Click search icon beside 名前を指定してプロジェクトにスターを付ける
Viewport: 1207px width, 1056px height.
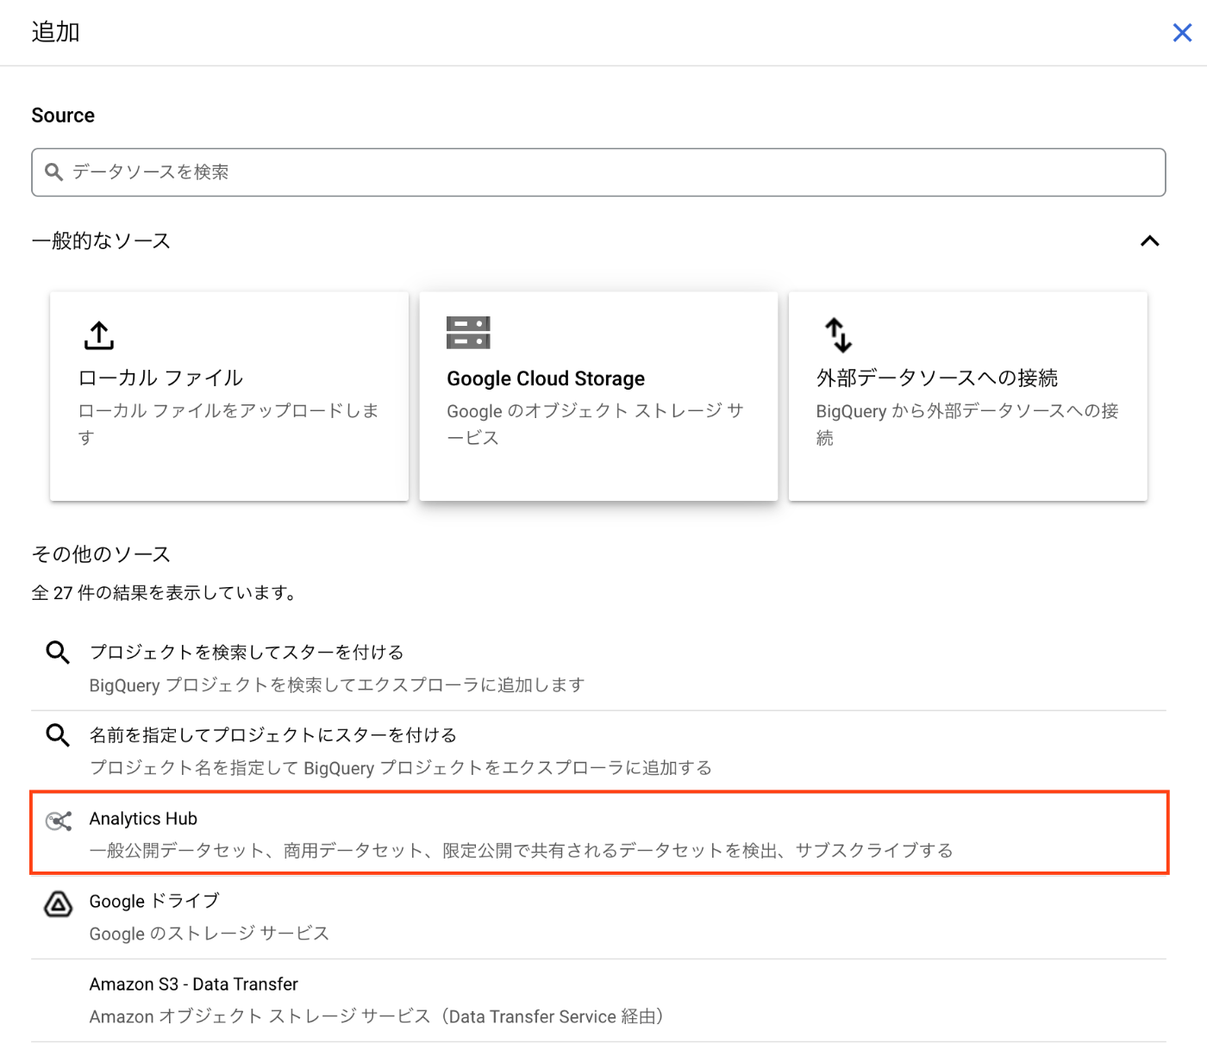58,735
